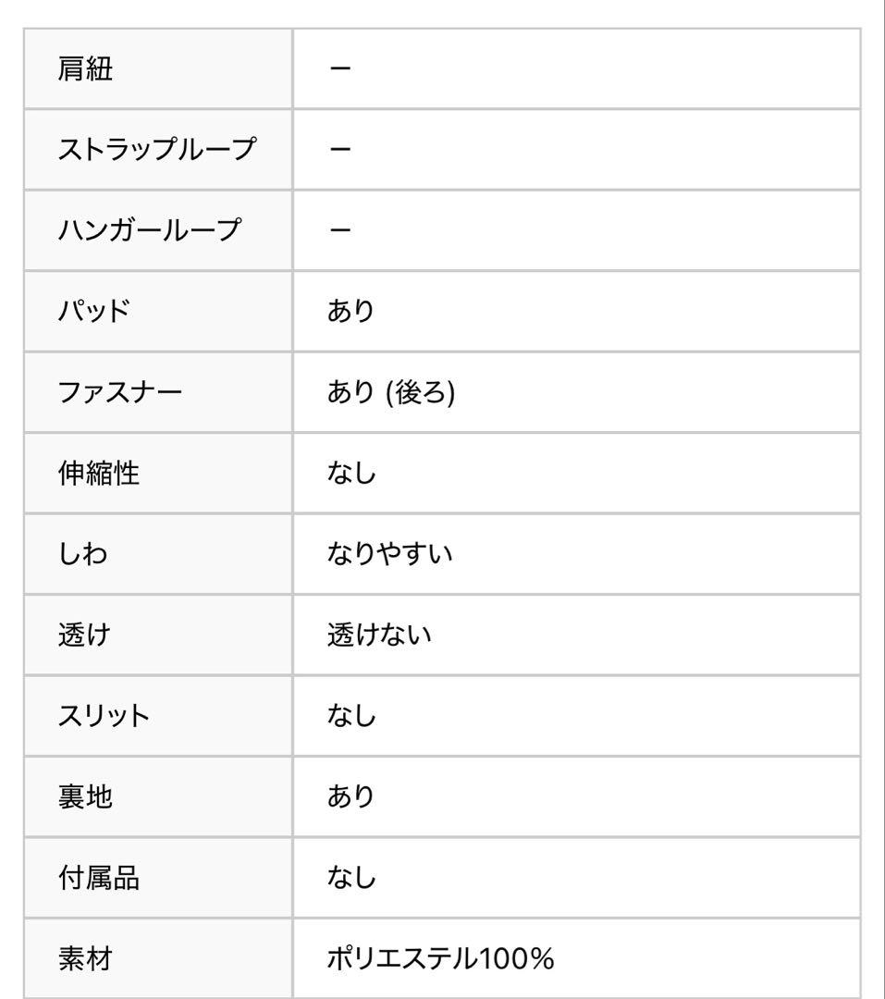Image resolution: width=885 pixels, height=999 pixels.
Task: Click the なりやすい value text
Action: pos(389,554)
